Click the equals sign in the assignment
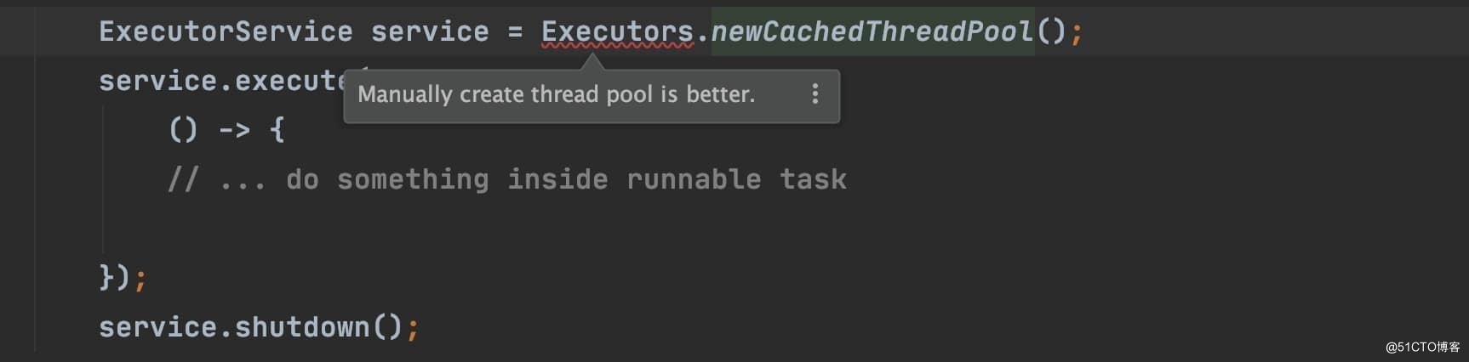The width and height of the screenshot is (1469, 362). point(515,31)
